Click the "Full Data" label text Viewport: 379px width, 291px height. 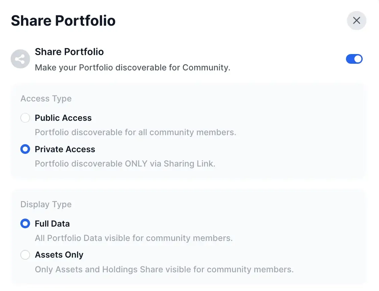point(52,224)
